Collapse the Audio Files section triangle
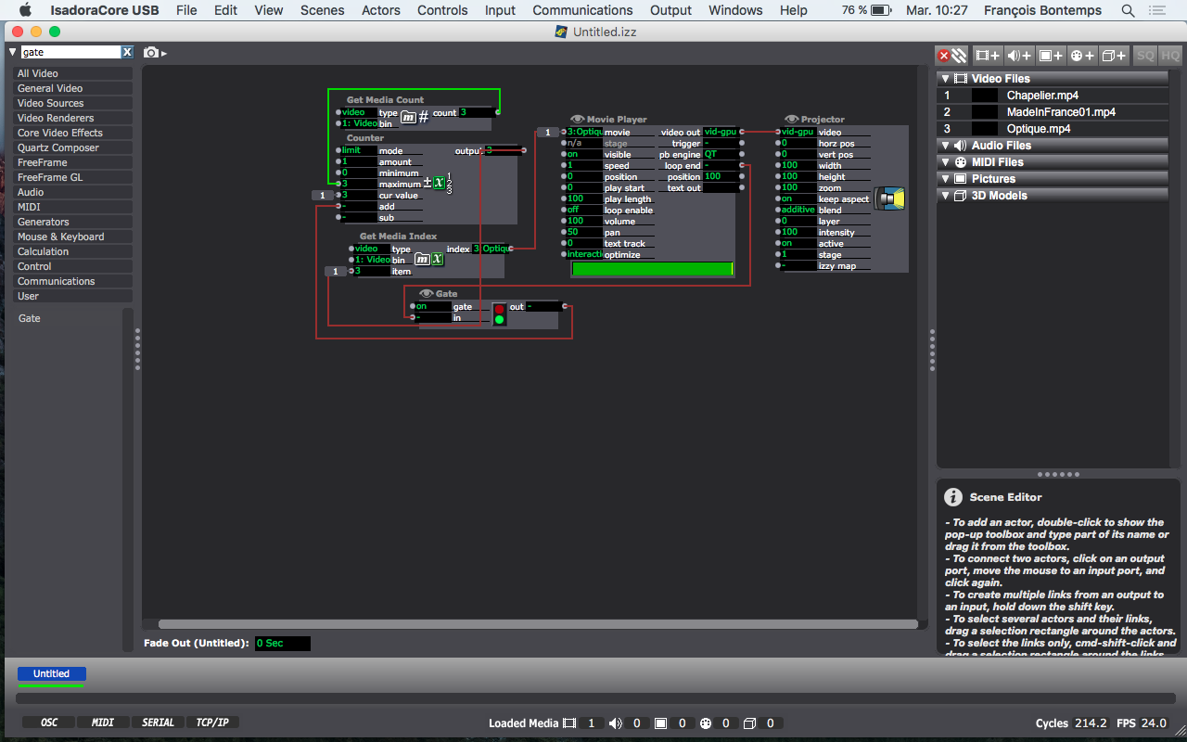Image resolution: width=1187 pixels, height=742 pixels. click(945, 146)
